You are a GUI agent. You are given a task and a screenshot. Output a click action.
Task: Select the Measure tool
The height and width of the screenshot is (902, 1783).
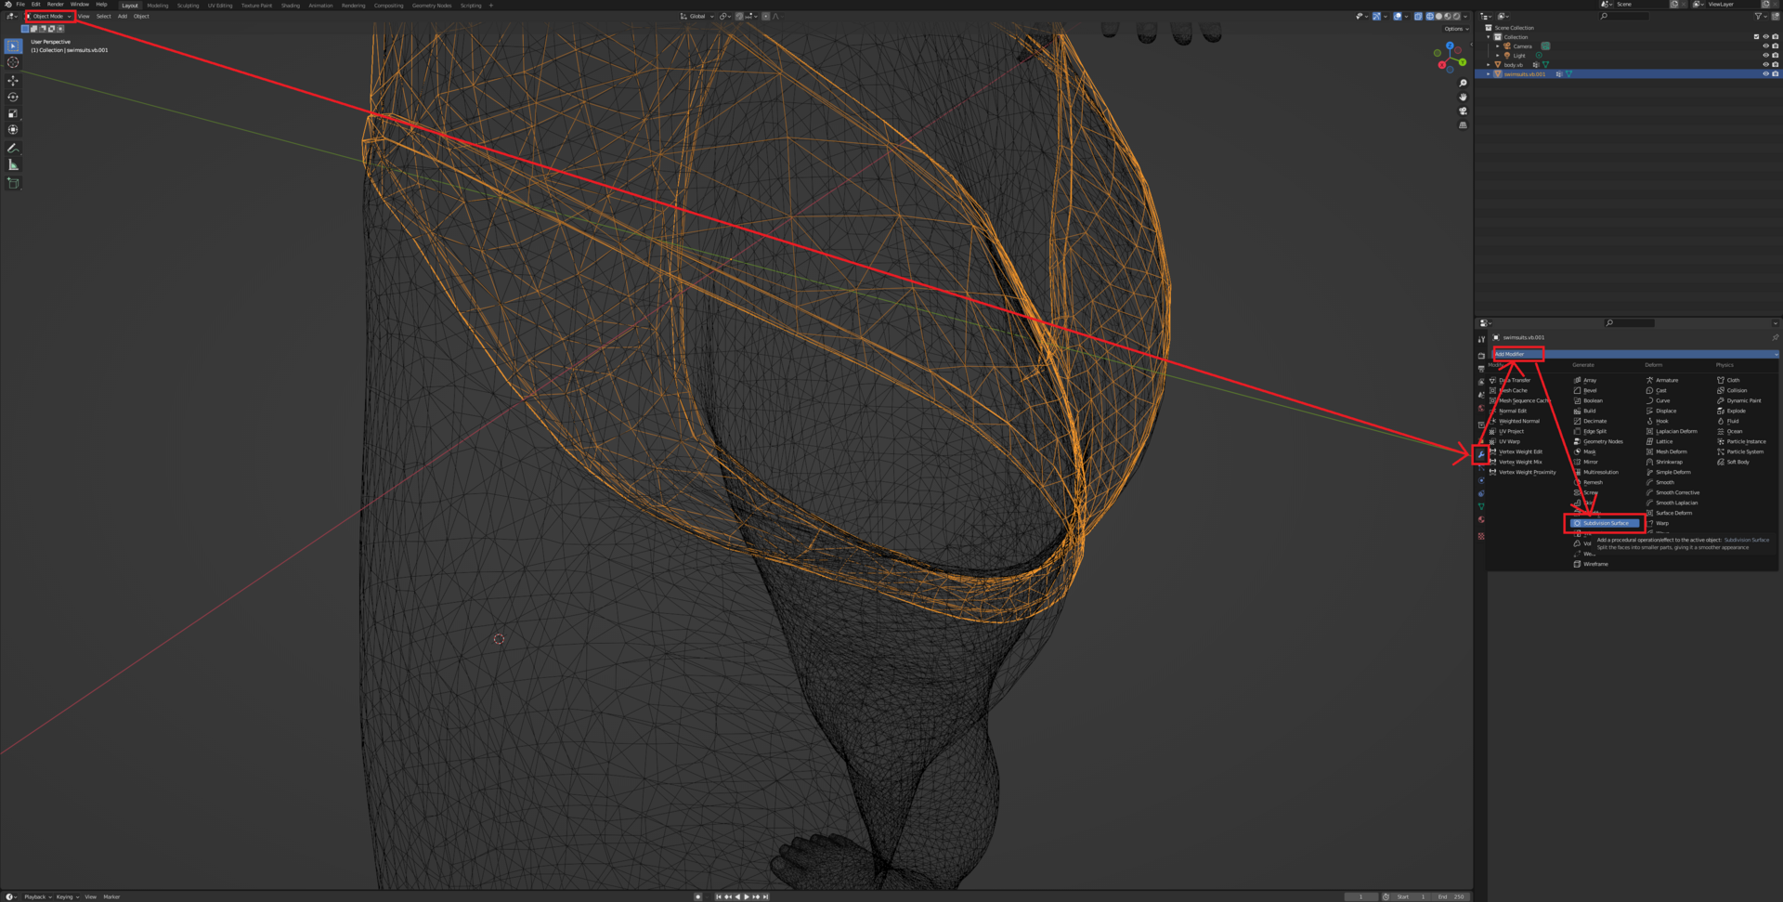(x=13, y=165)
